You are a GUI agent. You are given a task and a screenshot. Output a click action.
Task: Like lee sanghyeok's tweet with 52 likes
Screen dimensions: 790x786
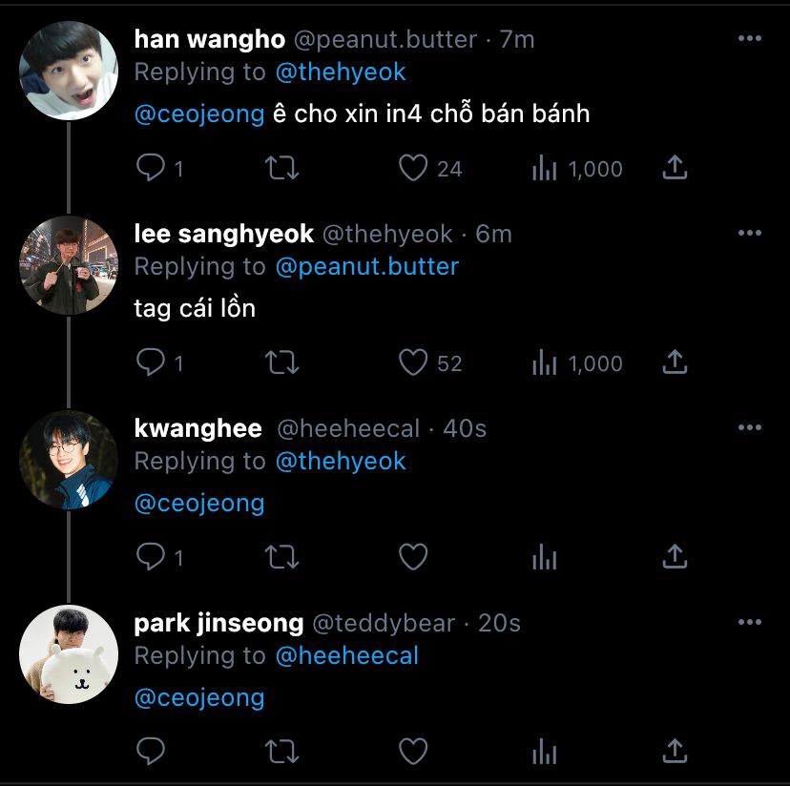pyautogui.click(x=413, y=363)
